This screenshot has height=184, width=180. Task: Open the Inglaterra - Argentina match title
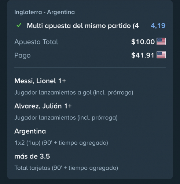pos(44,12)
